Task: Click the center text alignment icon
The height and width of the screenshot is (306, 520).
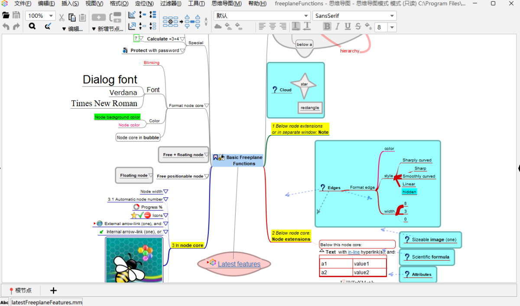Action: point(273,26)
